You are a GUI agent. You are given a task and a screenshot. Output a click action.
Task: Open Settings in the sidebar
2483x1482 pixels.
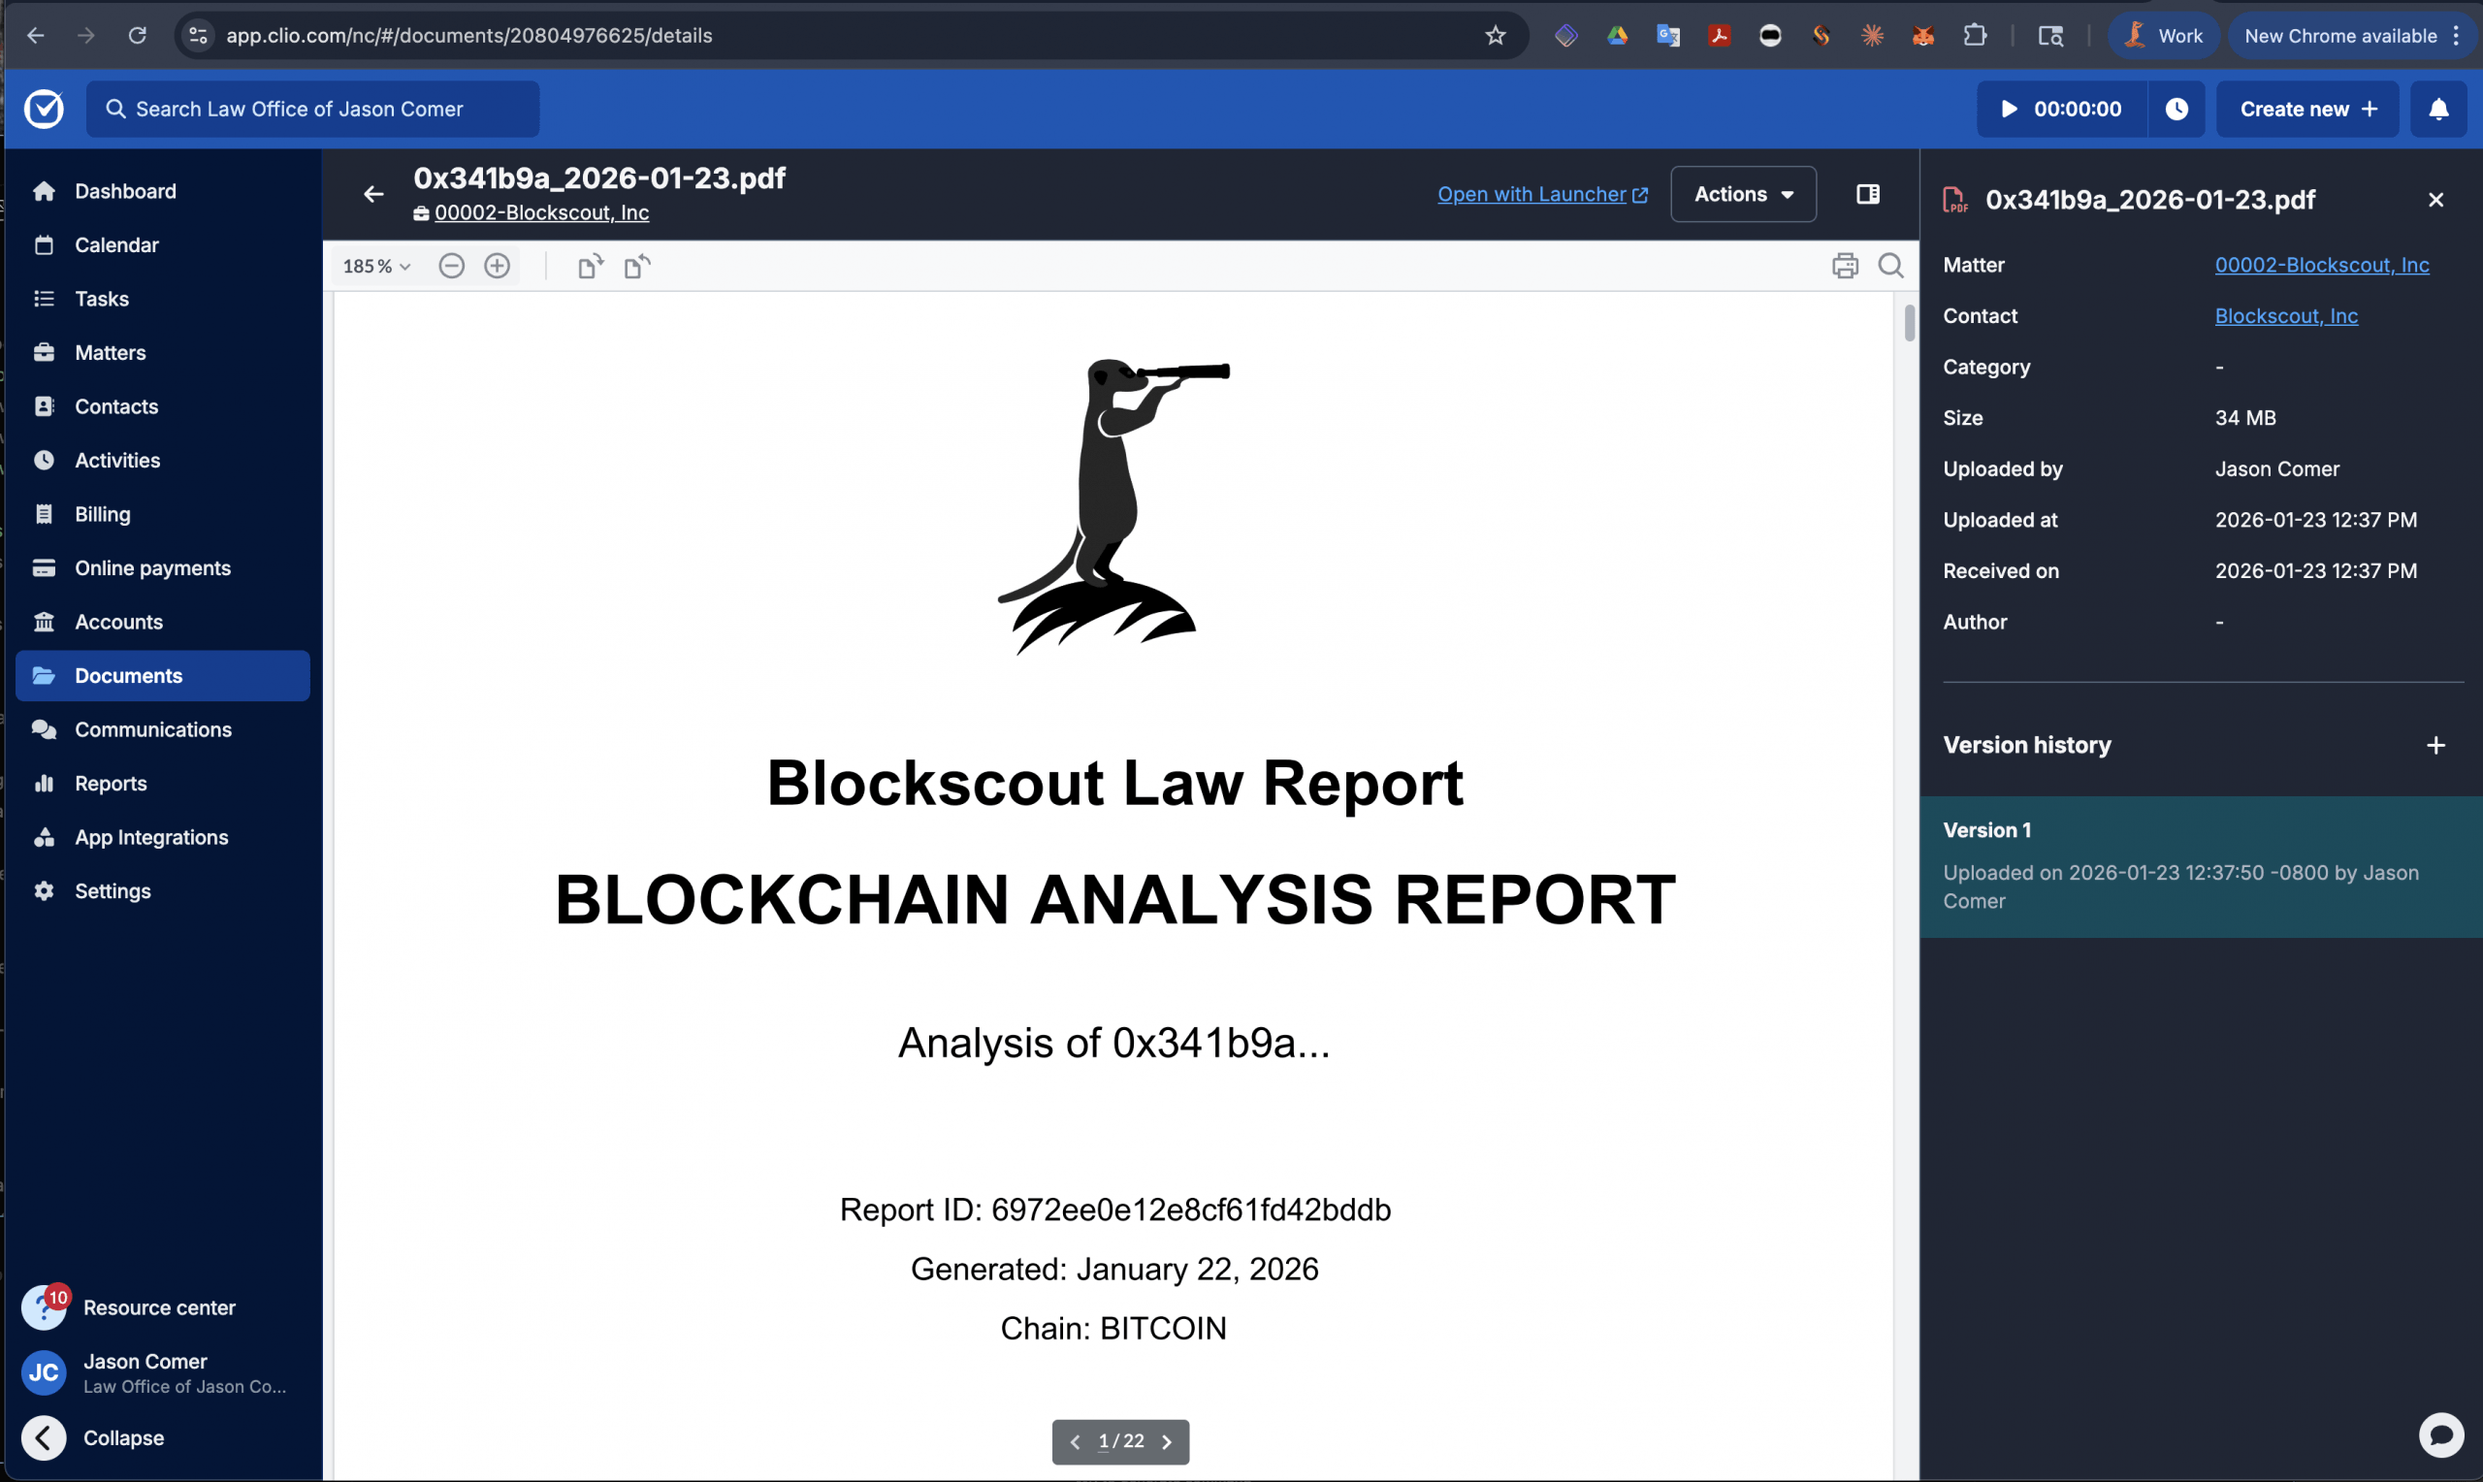[x=163, y=891]
